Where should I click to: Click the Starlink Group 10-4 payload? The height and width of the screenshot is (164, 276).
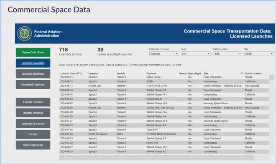[x=157, y=112]
